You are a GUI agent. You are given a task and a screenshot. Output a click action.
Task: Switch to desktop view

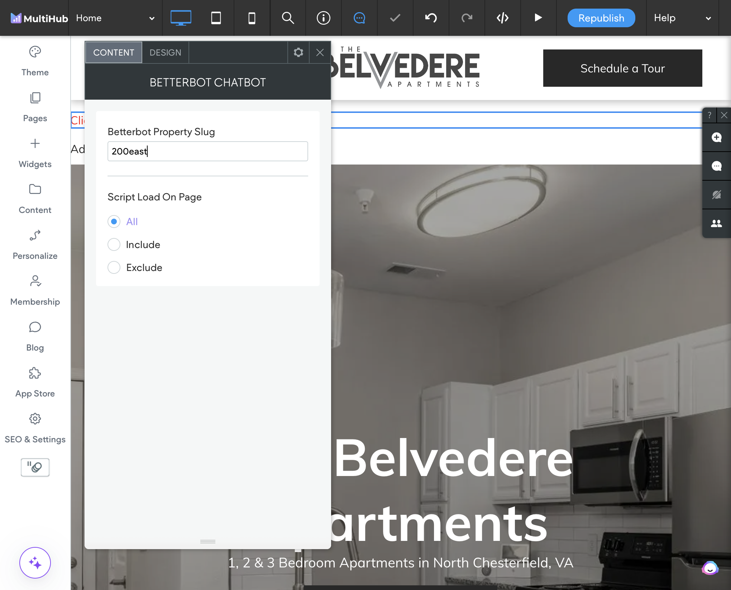pyautogui.click(x=181, y=18)
